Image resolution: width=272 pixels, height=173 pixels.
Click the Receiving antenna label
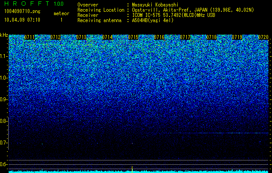pyautogui.click(x=99, y=20)
